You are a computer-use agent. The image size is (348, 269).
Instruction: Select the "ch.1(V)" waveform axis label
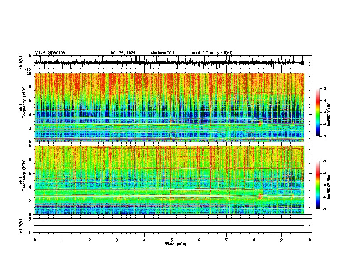click(x=21, y=62)
